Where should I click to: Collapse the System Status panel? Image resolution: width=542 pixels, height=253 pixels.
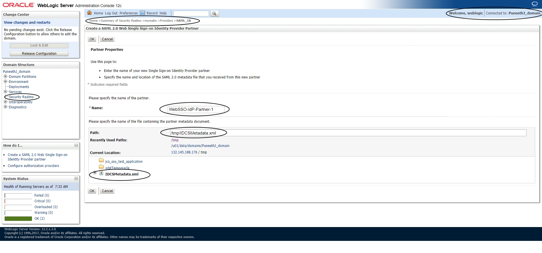click(76, 178)
